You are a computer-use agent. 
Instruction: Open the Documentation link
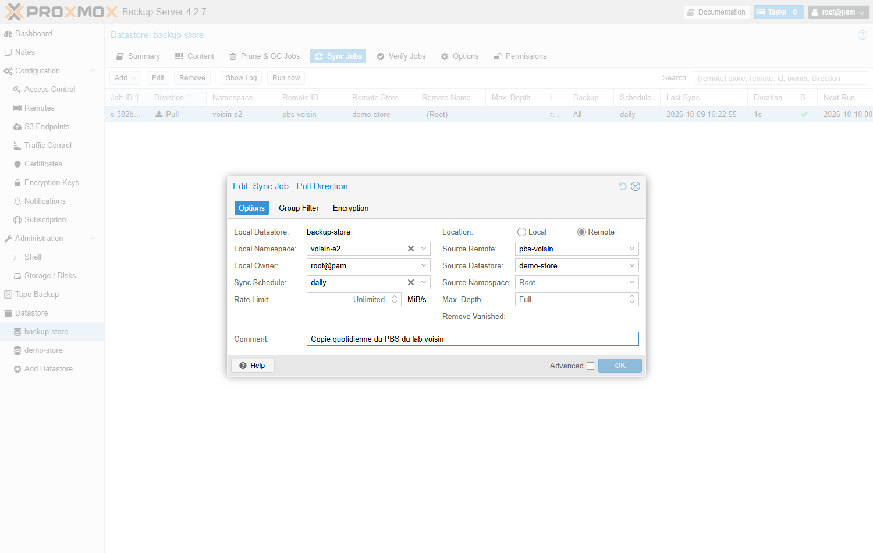click(x=716, y=12)
